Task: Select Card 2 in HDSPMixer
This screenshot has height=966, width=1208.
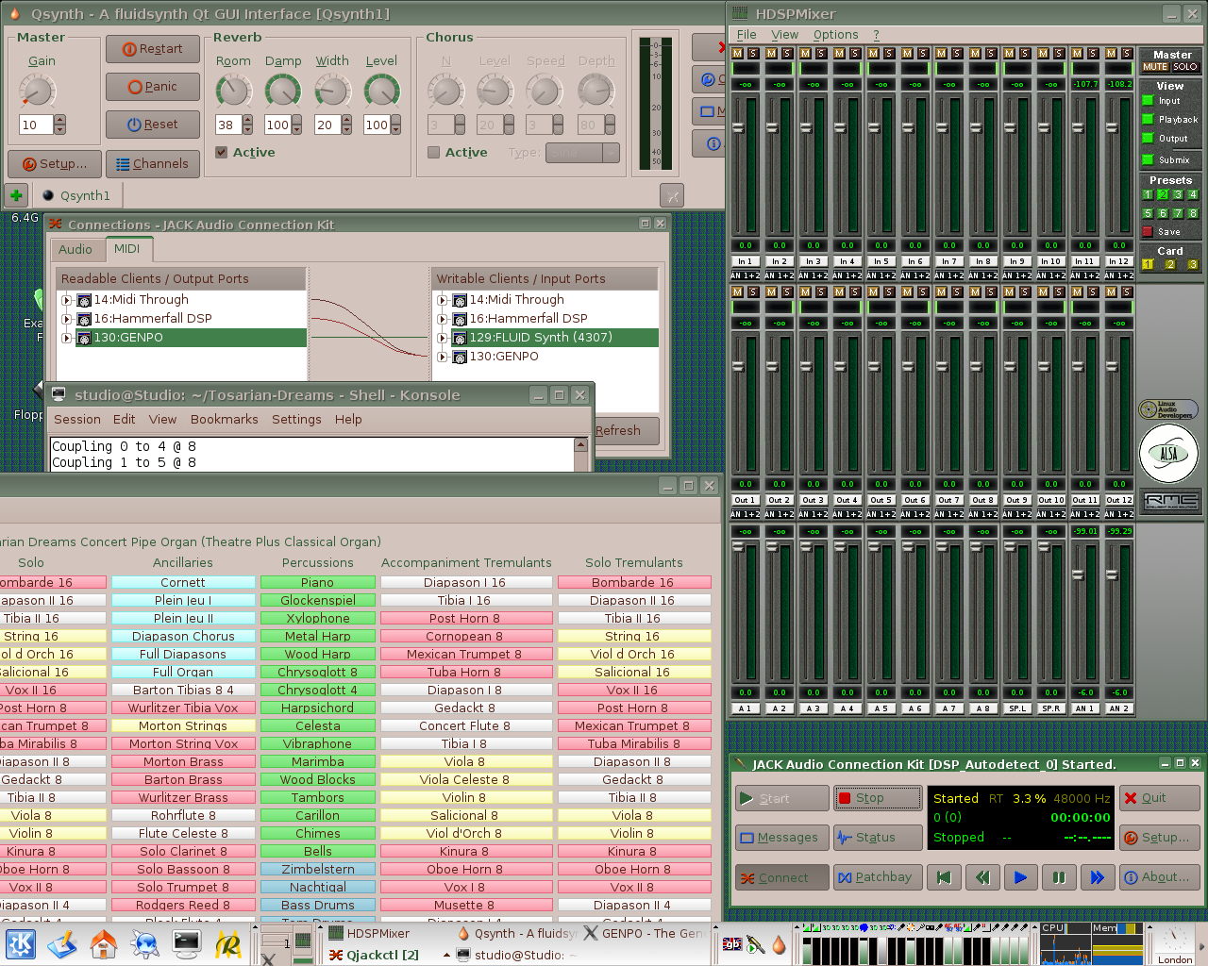Action: 1170,265
